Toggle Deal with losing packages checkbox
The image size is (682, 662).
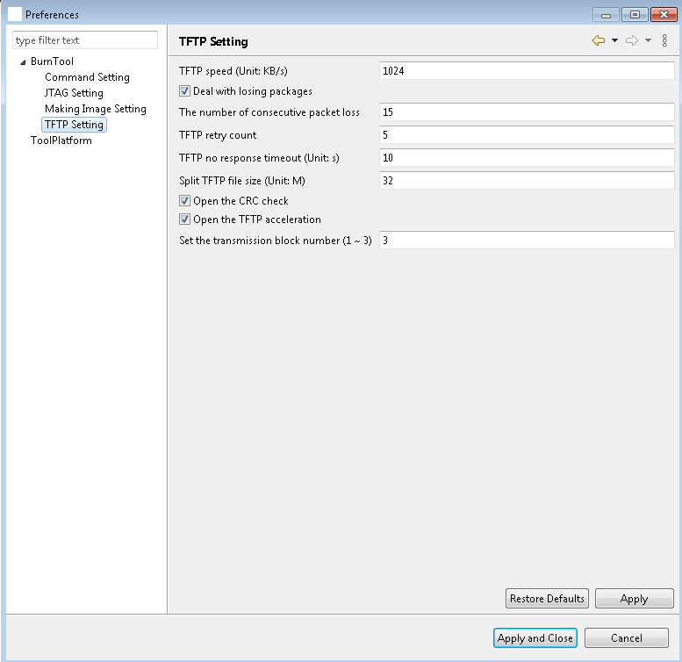coord(185,90)
